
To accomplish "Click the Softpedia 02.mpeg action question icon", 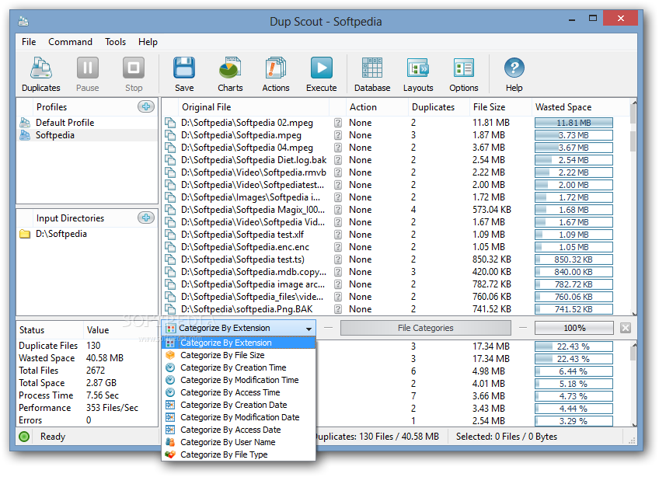I will 338,123.
